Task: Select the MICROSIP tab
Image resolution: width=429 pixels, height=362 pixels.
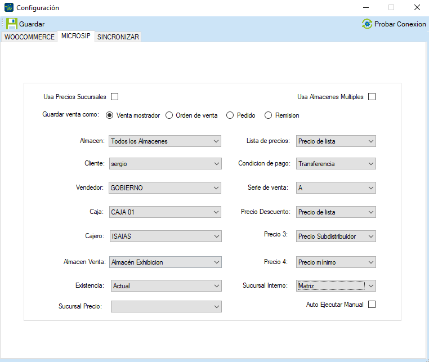Action: click(76, 36)
